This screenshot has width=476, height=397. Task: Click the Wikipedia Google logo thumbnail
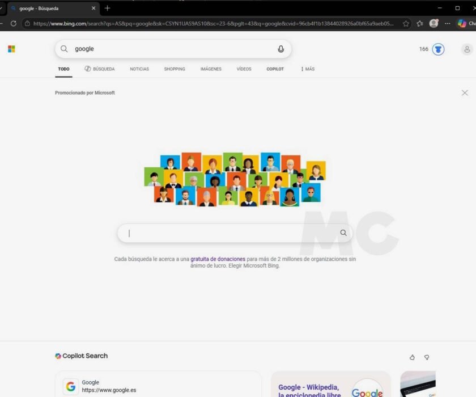pyautogui.click(x=367, y=388)
